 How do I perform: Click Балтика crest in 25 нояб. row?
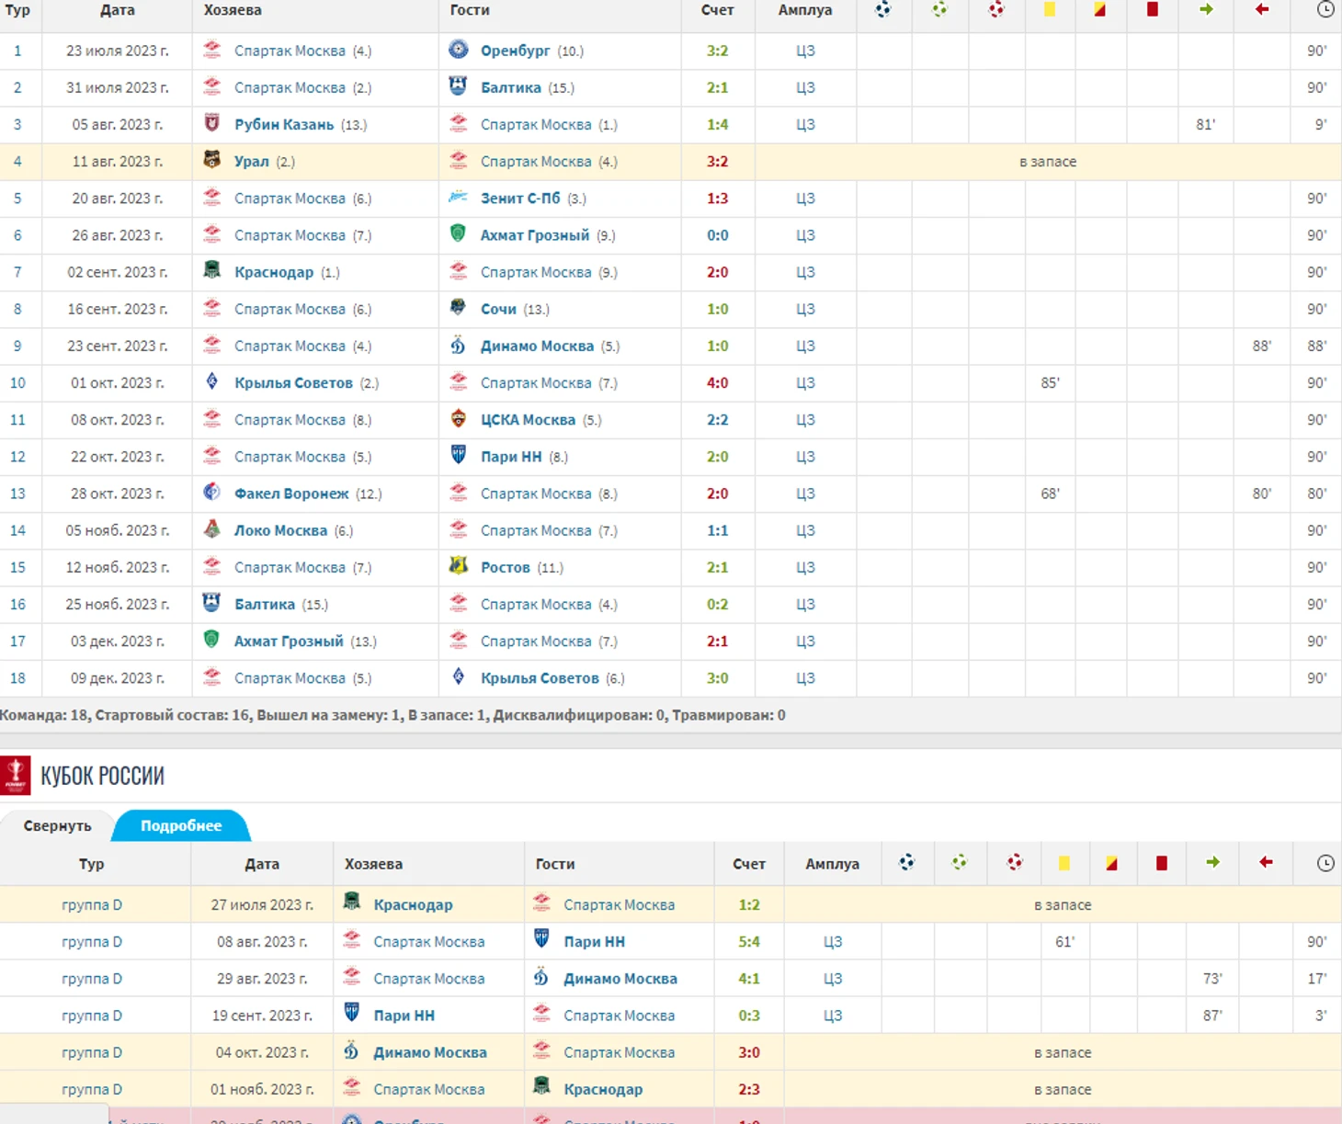(x=211, y=603)
